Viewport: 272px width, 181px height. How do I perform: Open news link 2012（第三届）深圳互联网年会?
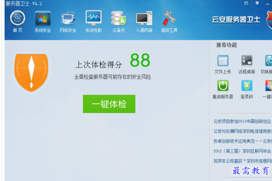click(x=242, y=151)
